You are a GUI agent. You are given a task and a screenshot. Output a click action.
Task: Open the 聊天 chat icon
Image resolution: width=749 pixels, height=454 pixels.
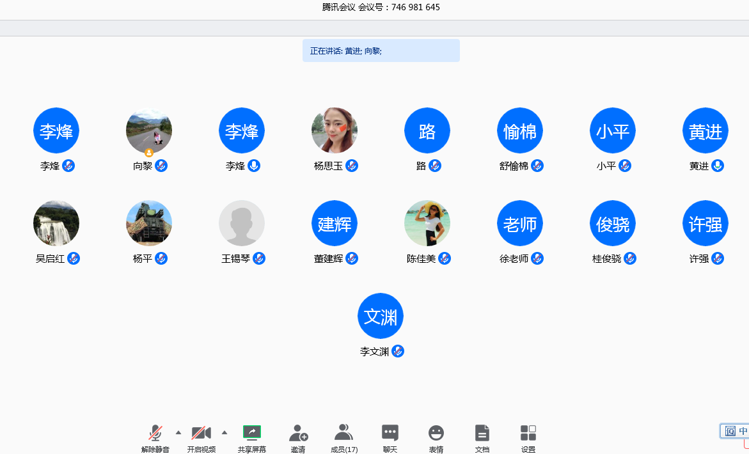(390, 434)
